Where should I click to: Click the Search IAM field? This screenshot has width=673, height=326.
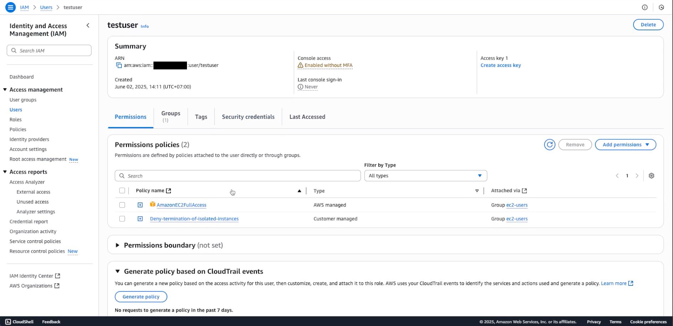(x=49, y=51)
